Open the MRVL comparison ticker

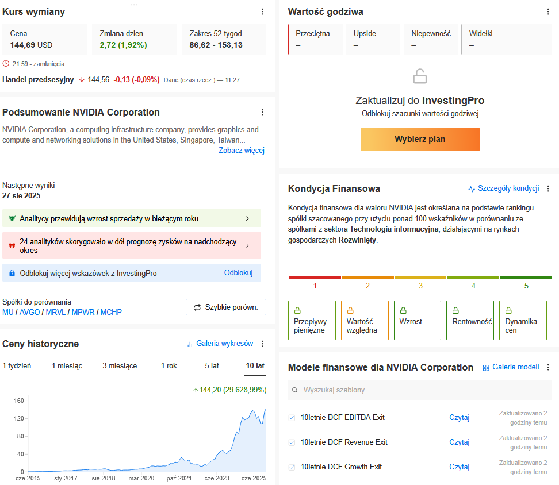pyautogui.click(x=56, y=312)
